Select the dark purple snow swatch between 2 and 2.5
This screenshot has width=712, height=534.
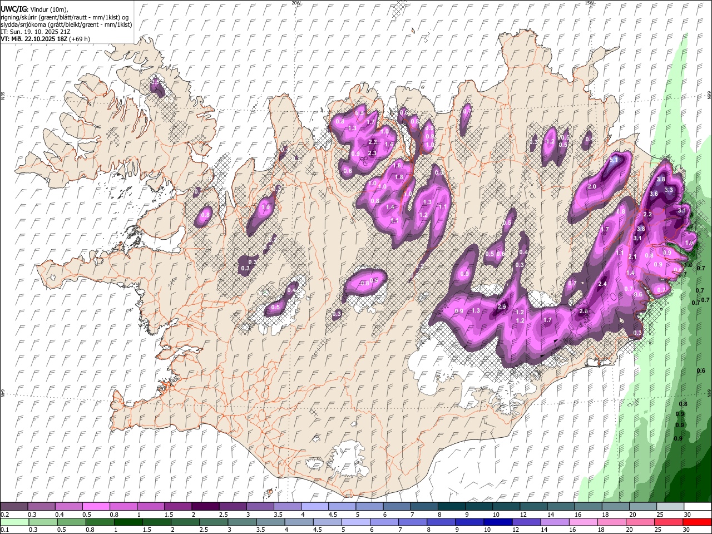coord(205,507)
